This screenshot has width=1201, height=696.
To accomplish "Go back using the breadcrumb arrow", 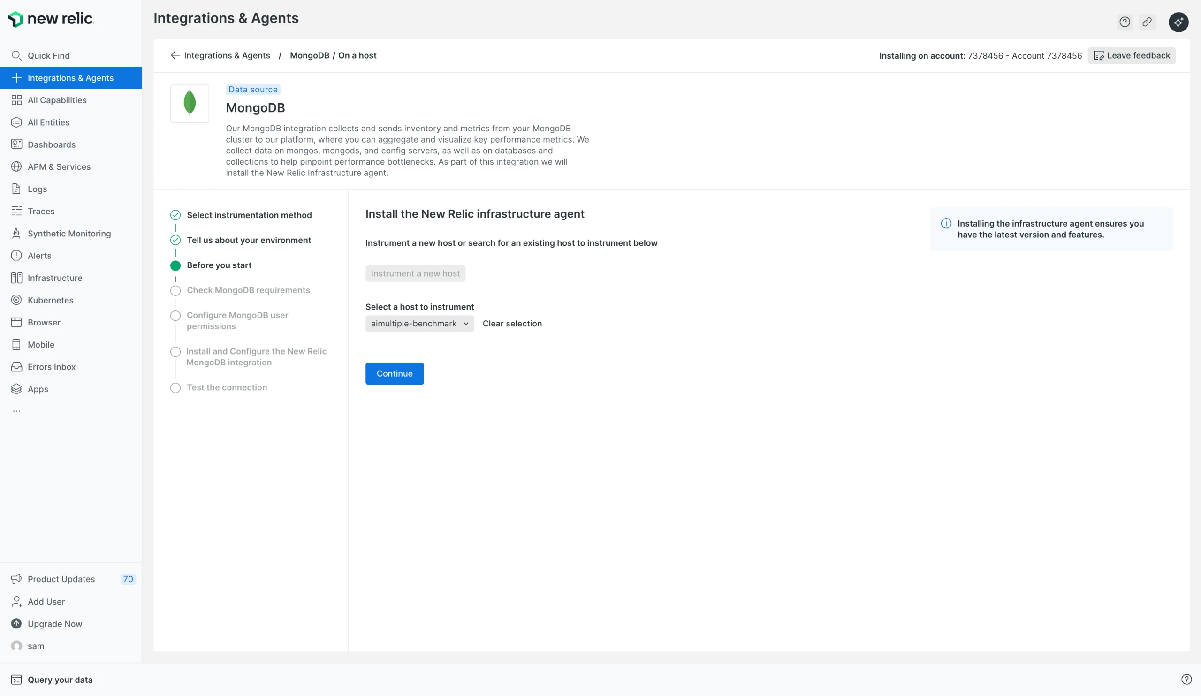I will coord(175,55).
